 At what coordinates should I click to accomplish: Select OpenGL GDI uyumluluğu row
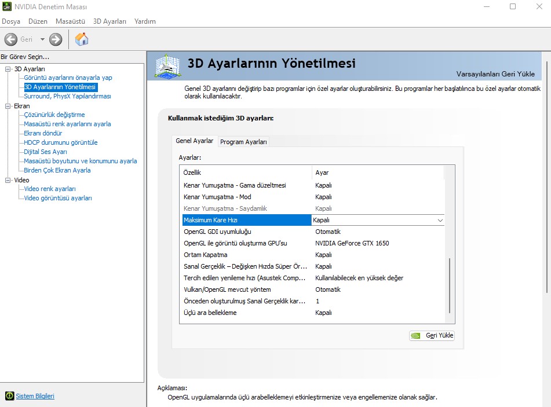click(x=313, y=232)
